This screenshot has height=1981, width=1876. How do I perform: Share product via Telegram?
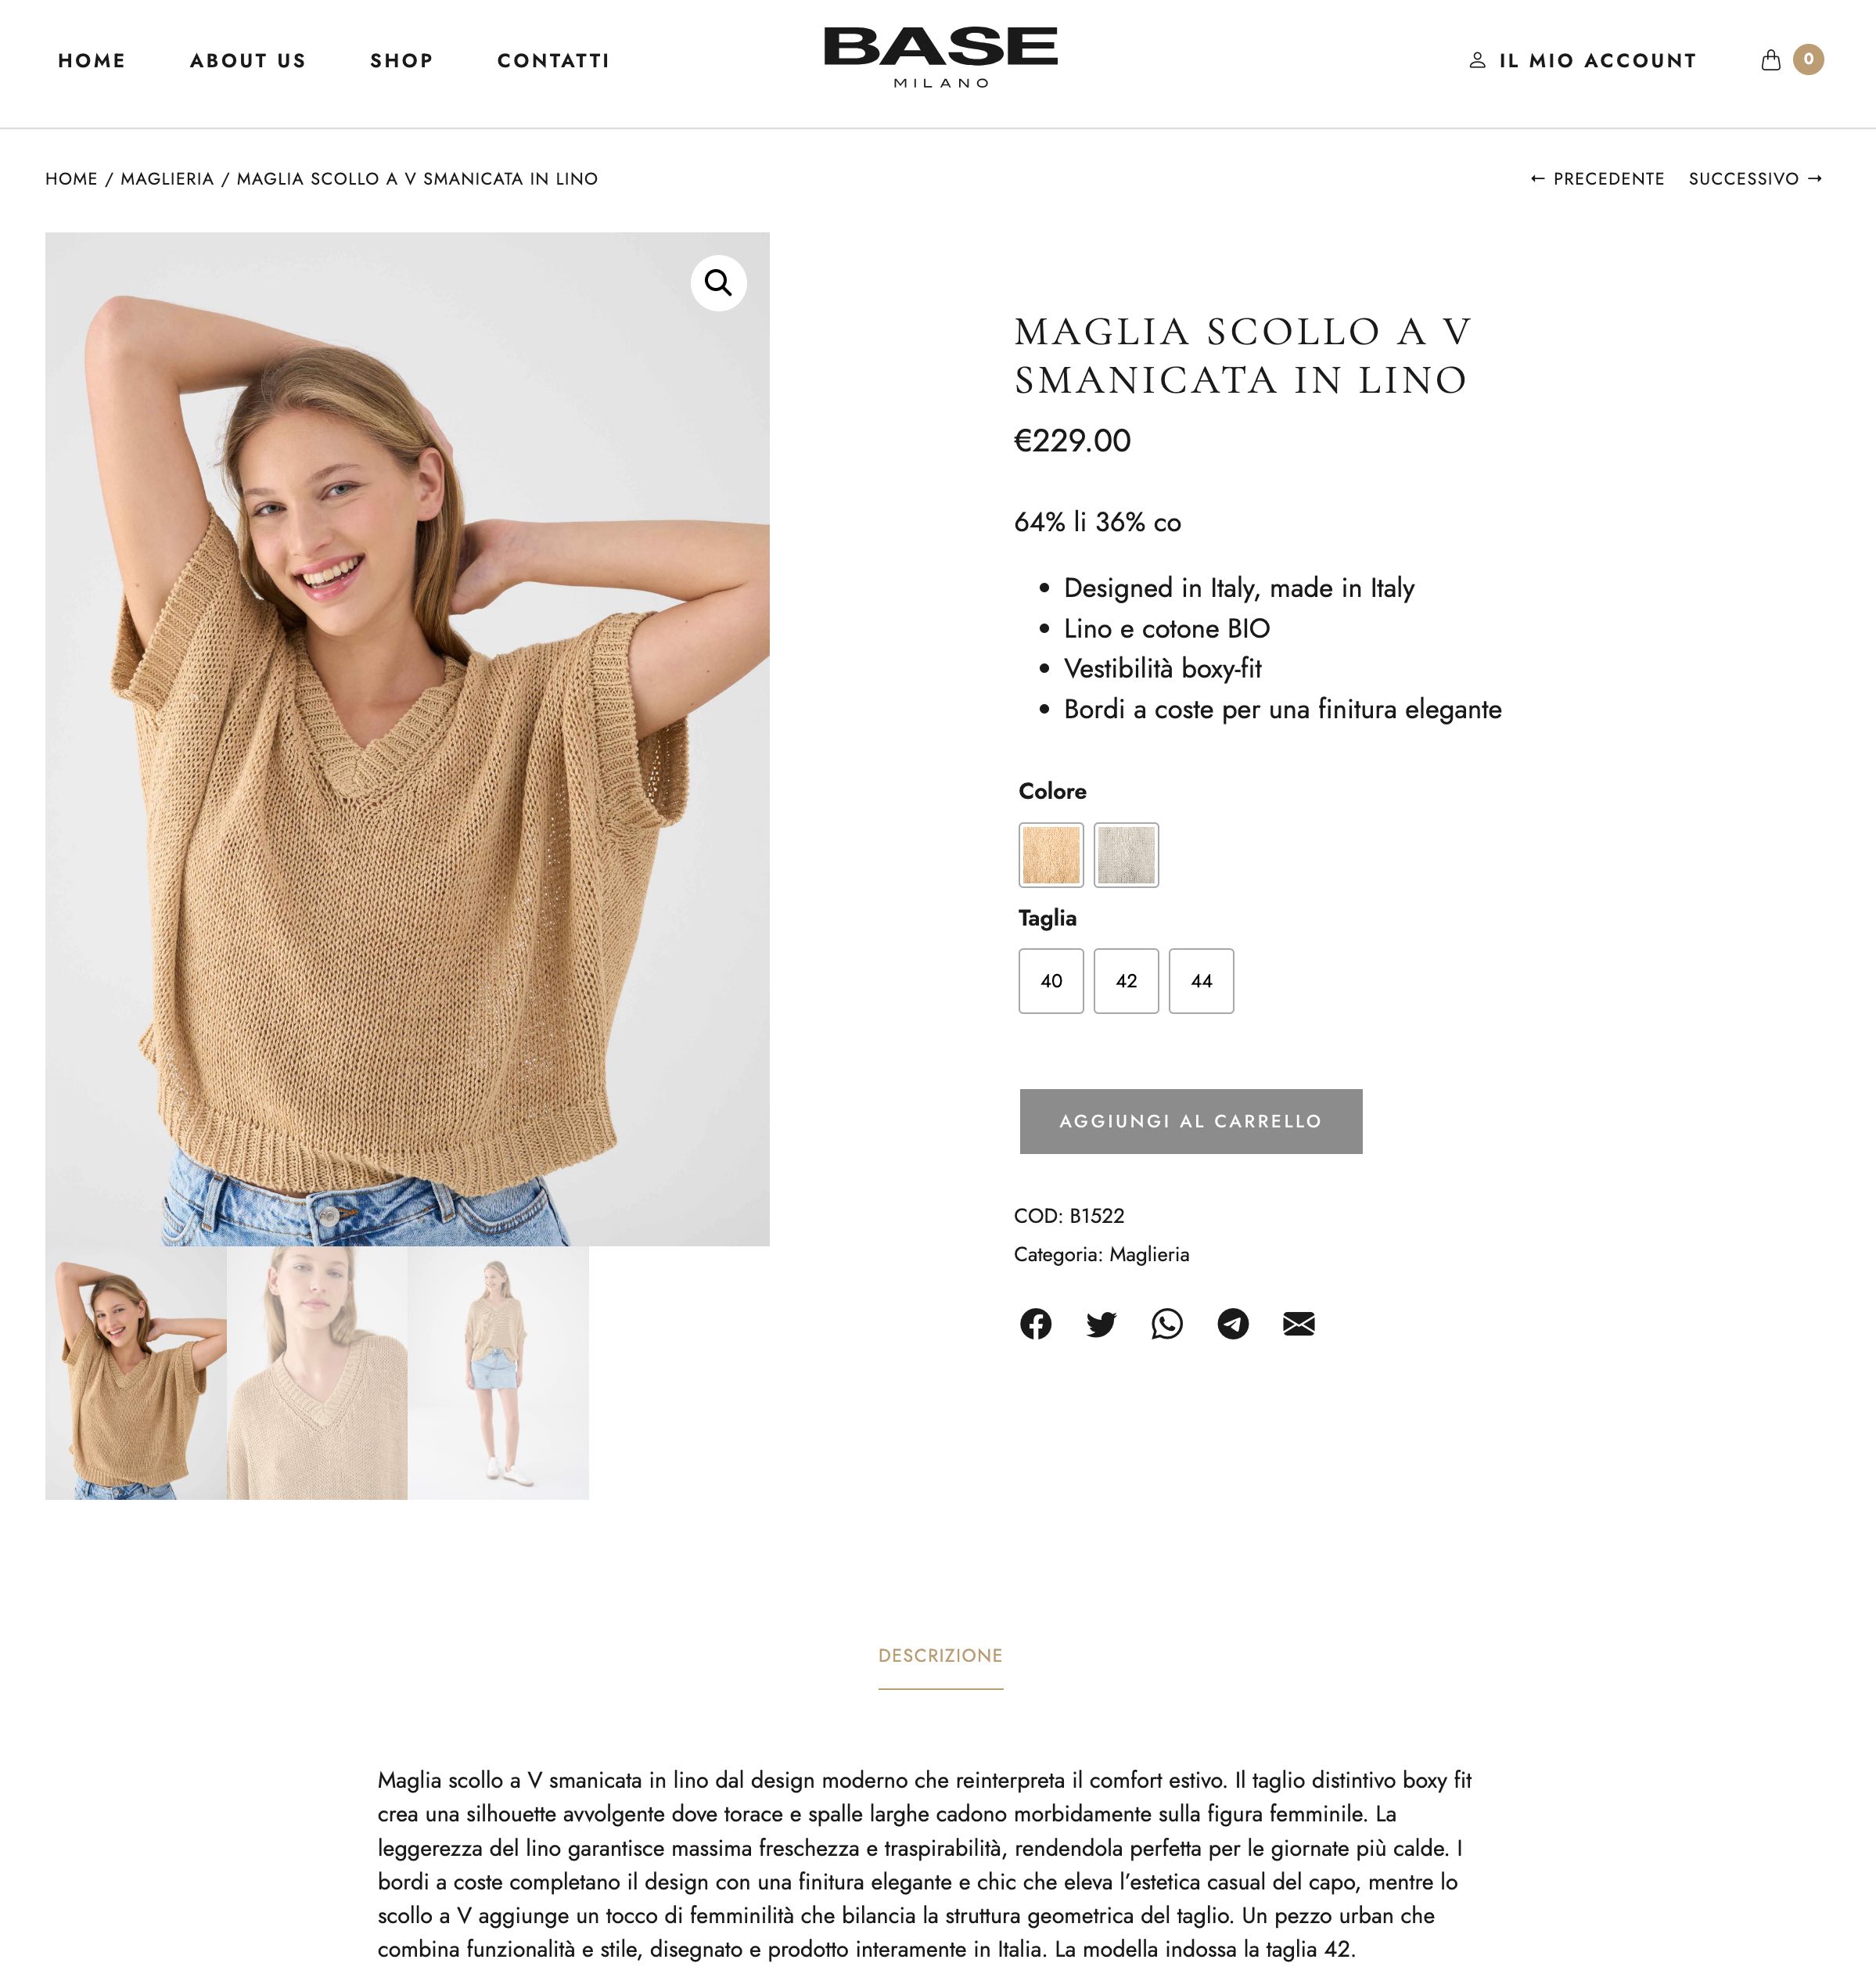coord(1233,1324)
